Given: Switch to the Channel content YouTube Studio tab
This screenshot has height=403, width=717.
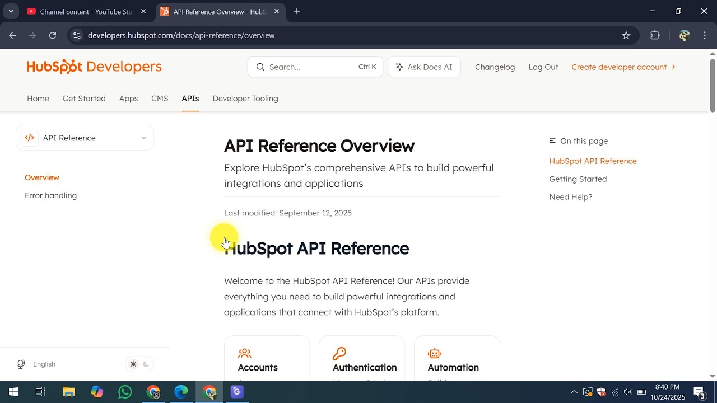Looking at the screenshot, I should (87, 11).
